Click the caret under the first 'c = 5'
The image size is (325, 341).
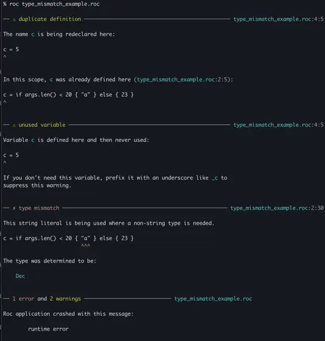[x=5, y=57]
